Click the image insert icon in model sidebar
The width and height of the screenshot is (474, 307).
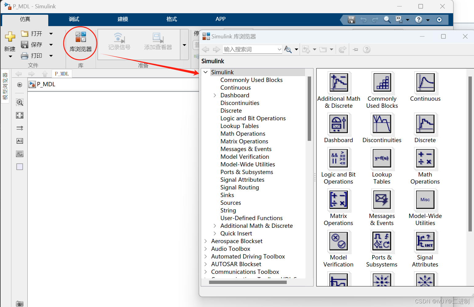pos(20,154)
